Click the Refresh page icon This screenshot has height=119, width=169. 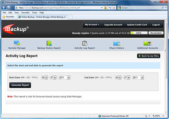pyautogui.click(x=110, y=8)
